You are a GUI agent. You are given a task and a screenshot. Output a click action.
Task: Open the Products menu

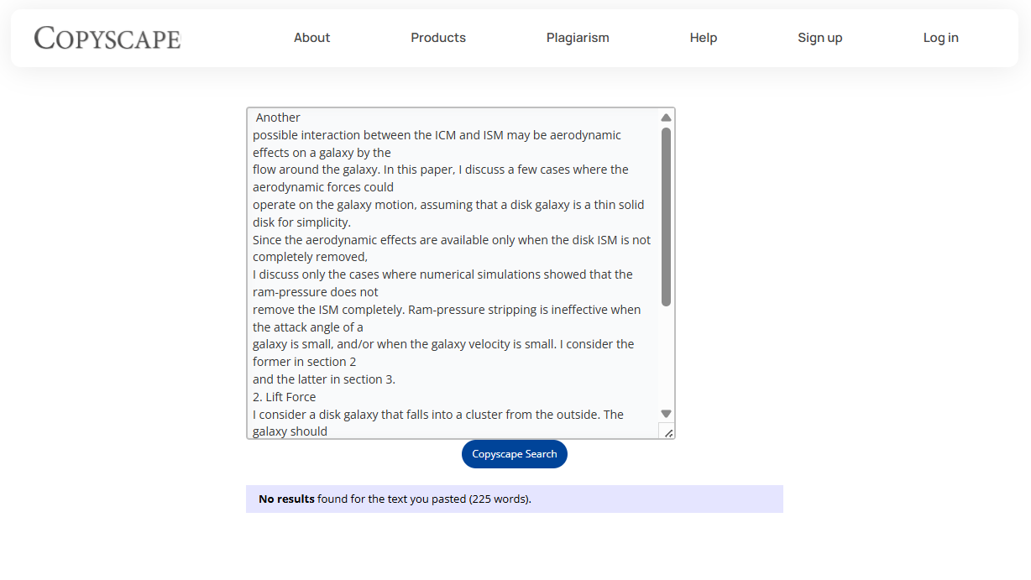pos(438,38)
